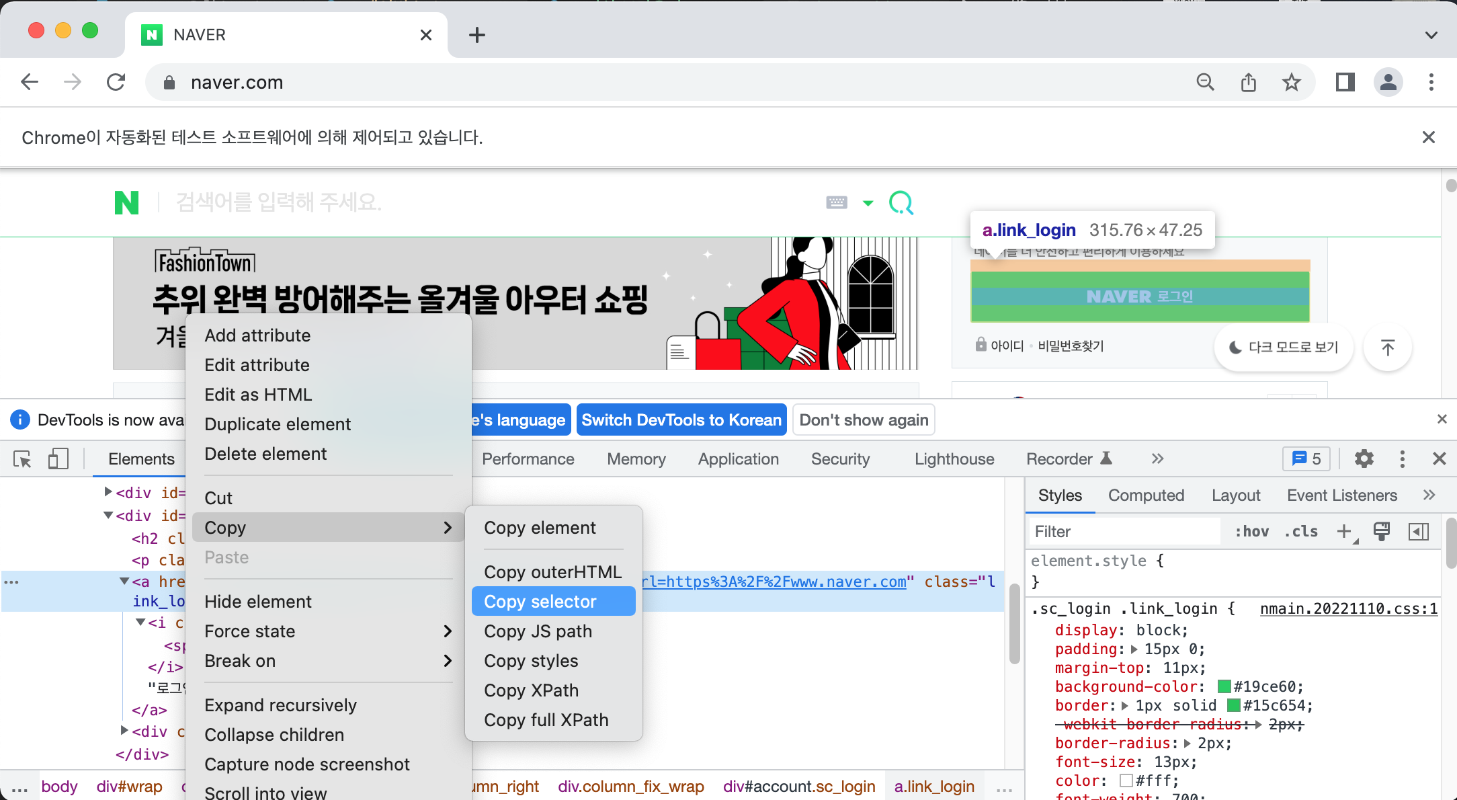
Task: Click the Naver search magnifier icon
Action: [x=901, y=202]
